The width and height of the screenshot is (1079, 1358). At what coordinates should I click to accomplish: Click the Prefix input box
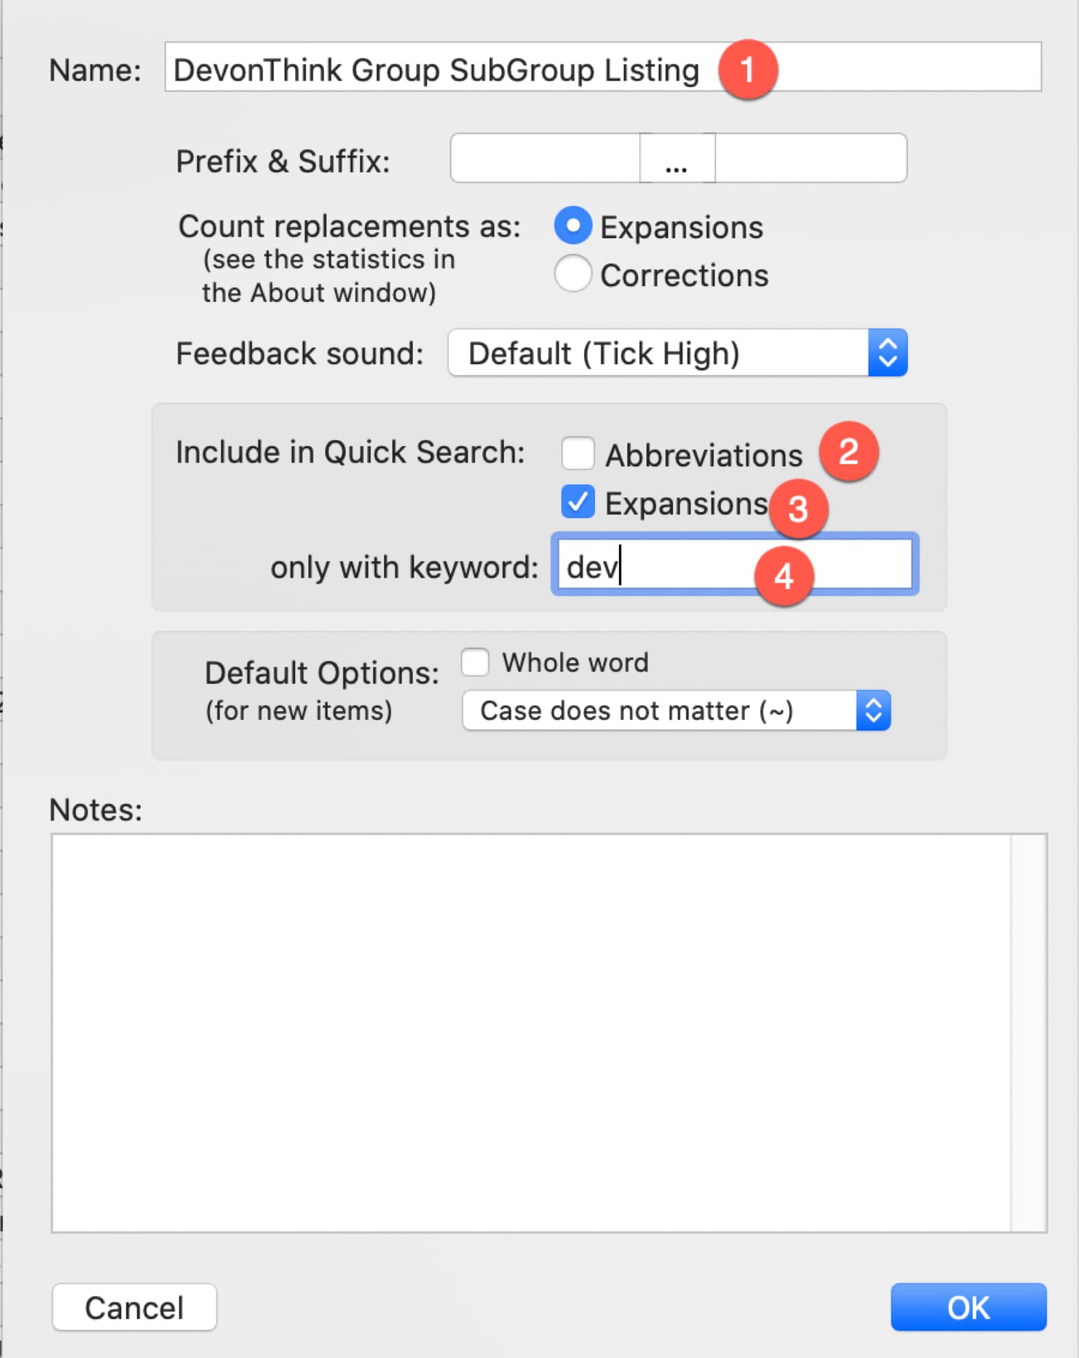545,158
